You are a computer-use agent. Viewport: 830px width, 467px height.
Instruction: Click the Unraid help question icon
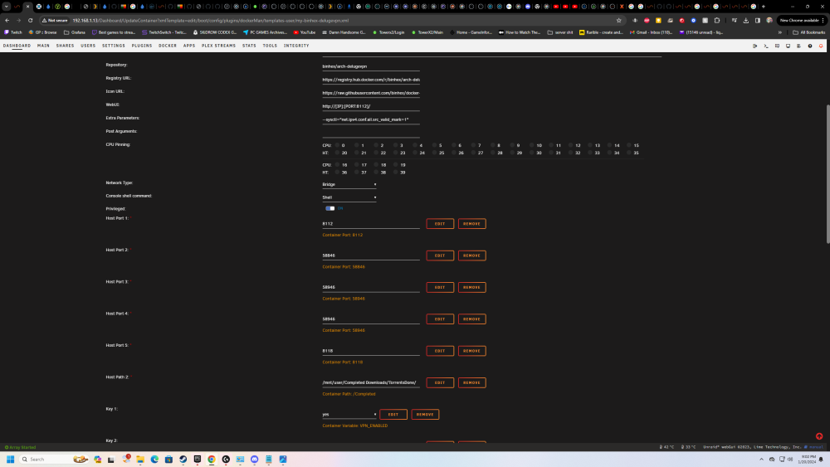[810, 46]
